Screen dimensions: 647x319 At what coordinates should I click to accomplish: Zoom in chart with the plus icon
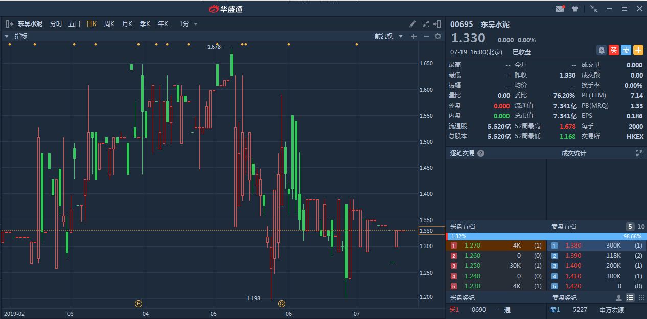[x=414, y=36]
